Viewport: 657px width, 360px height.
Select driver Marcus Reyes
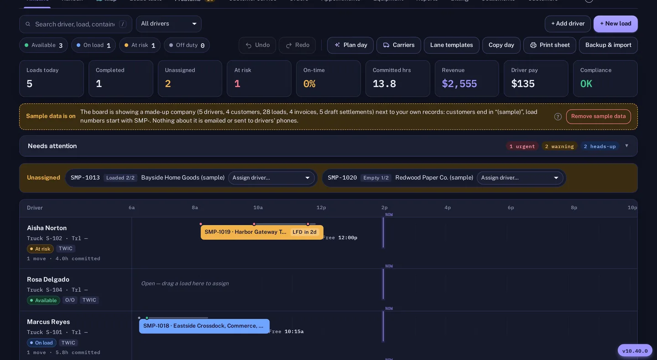[48, 322]
